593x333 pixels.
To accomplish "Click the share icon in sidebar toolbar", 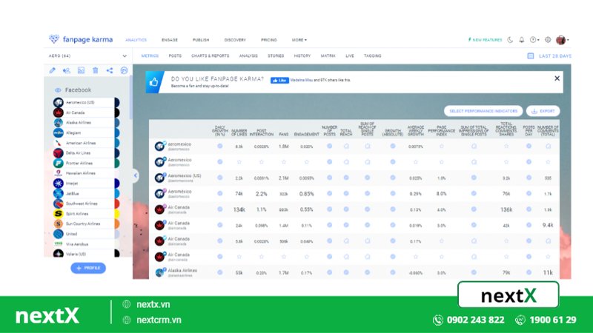I will click(x=110, y=70).
